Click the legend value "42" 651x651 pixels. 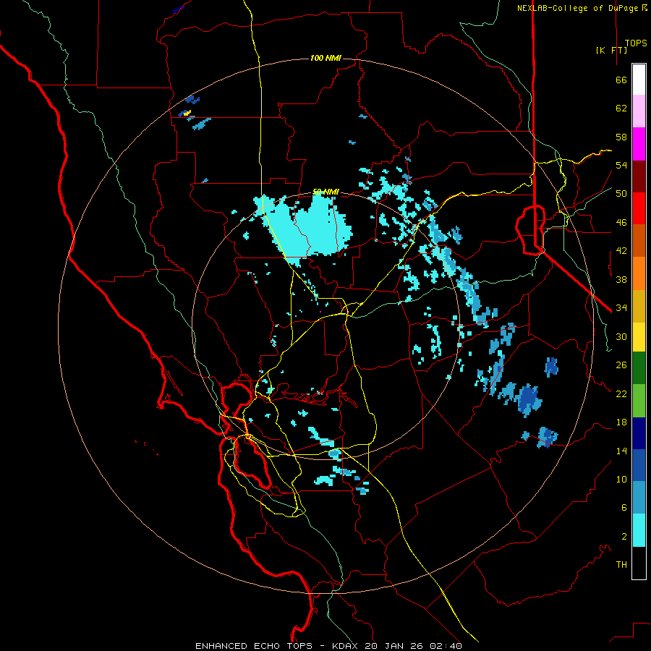621,251
